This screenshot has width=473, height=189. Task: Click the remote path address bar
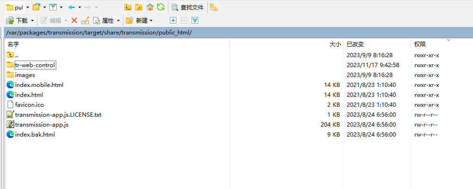click(238, 33)
